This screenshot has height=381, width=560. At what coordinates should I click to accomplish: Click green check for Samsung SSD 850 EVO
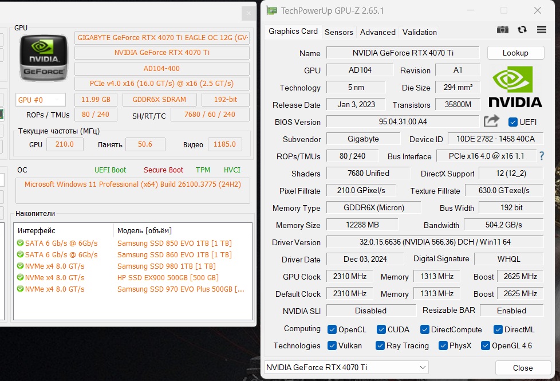[21, 243]
